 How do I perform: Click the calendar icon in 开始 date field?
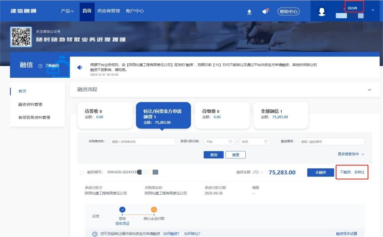tap(231, 141)
